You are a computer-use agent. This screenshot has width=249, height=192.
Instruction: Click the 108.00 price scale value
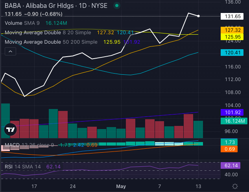(x=233, y=92)
